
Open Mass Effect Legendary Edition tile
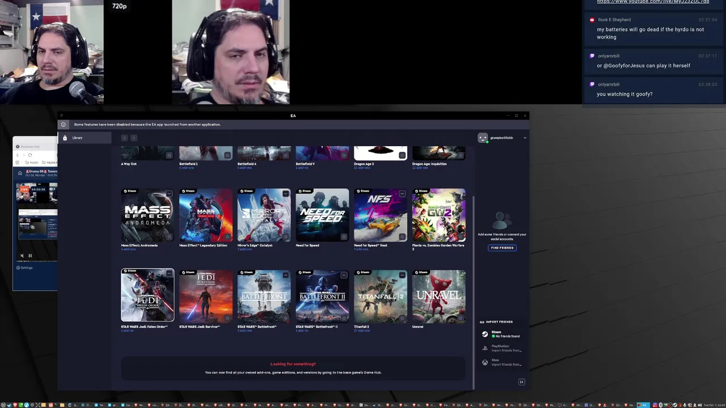tap(206, 215)
